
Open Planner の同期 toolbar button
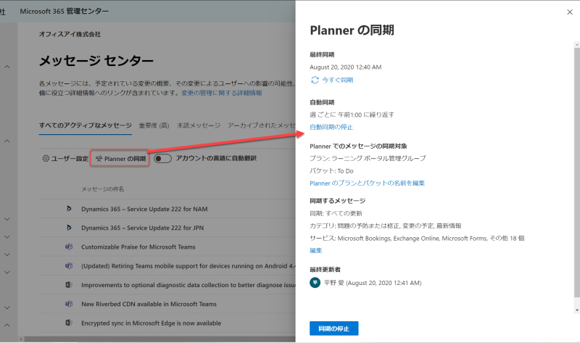pos(120,159)
